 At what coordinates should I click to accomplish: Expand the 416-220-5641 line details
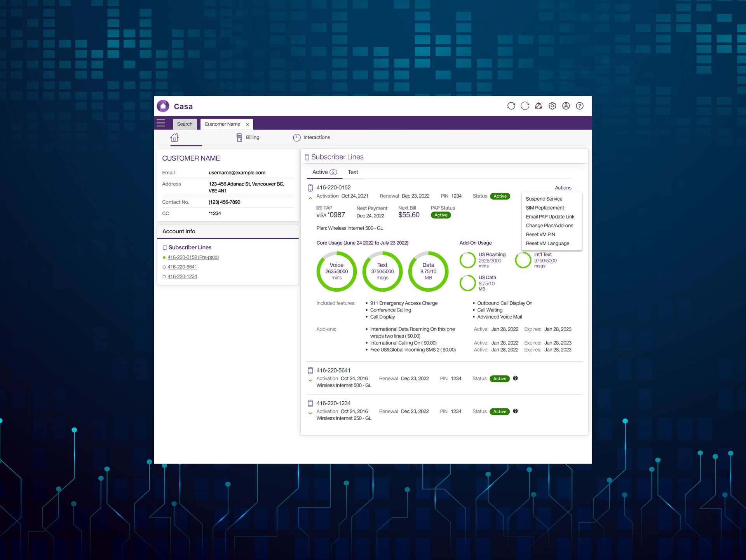tap(310, 380)
